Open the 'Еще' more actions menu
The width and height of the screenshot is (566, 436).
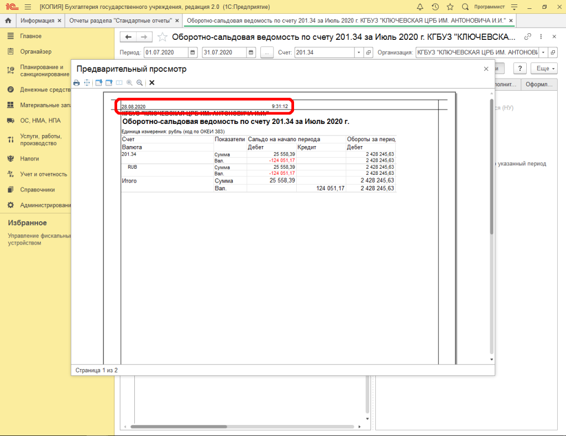(x=543, y=68)
